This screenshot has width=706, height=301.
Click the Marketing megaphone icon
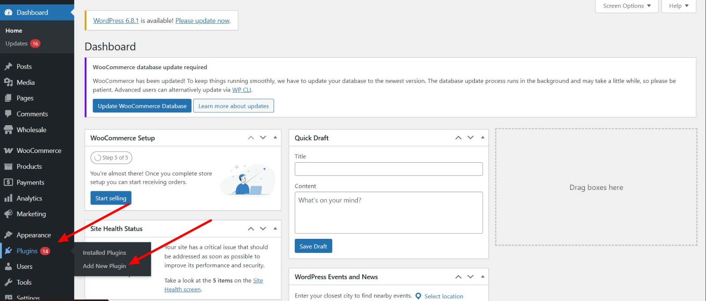coord(8,214)
